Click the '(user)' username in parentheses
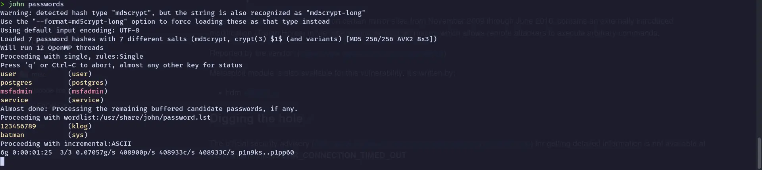The height and width of the screenshot is (170, 762). 80,74
